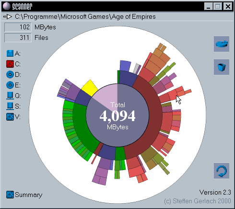Click the blue recycle bin icon
The height and width of the screenshot is (209, 235).
click(x=222, y=67)
